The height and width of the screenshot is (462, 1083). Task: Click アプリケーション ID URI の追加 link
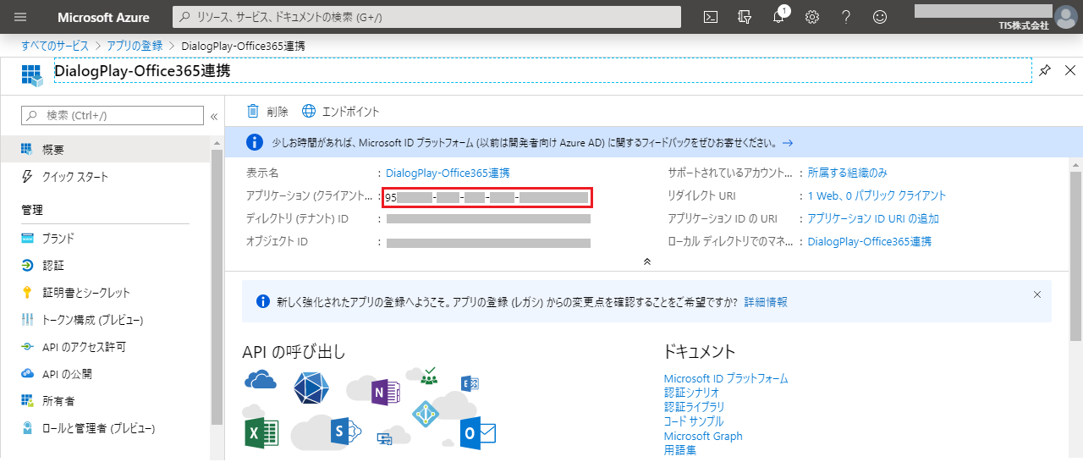(x=873, y=218)
